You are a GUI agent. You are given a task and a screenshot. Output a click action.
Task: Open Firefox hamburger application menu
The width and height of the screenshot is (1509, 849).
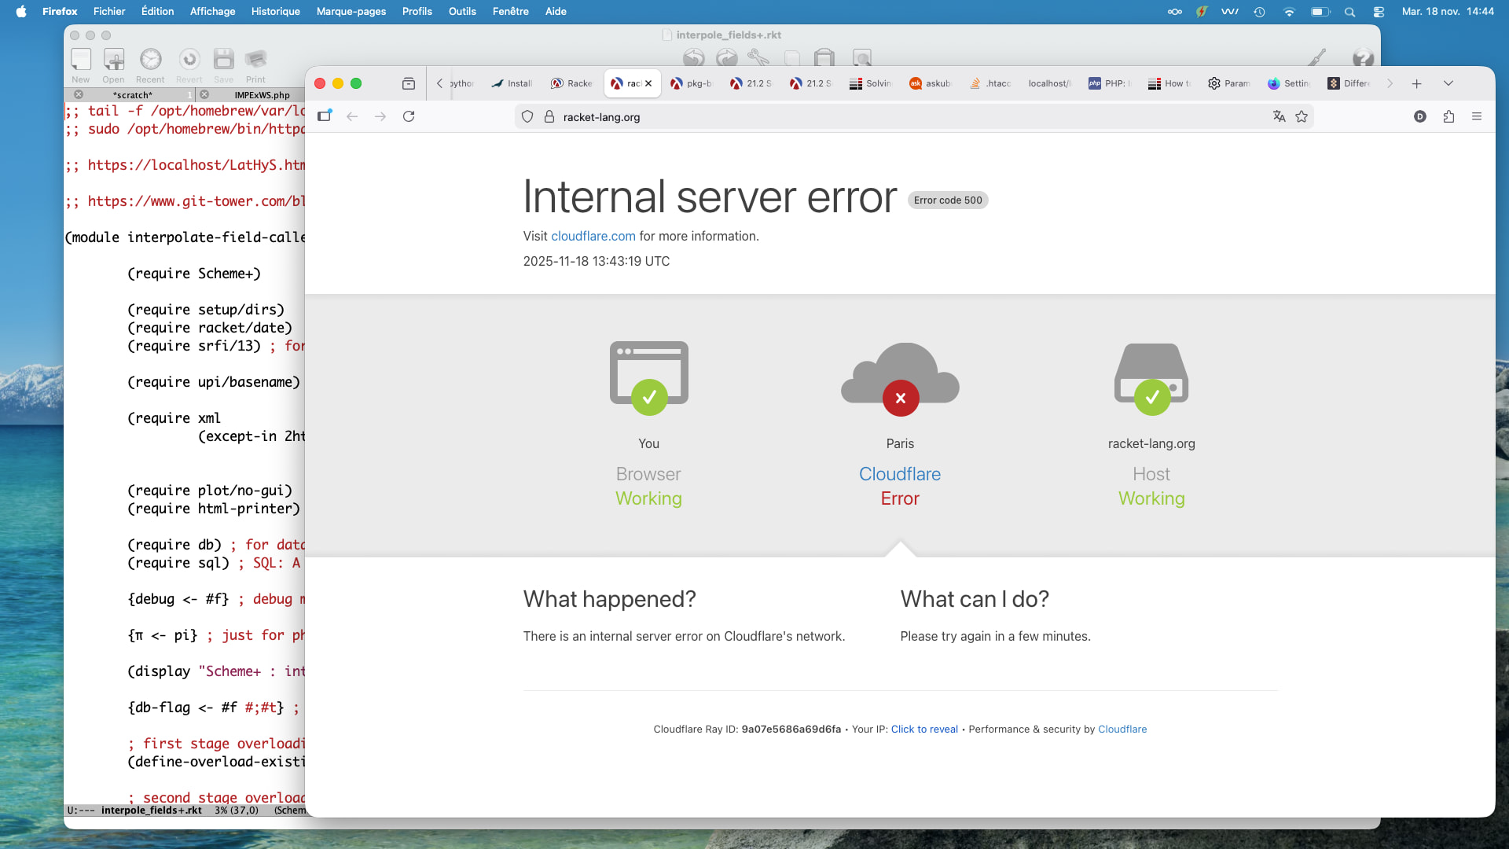[x=1477, y=116]
